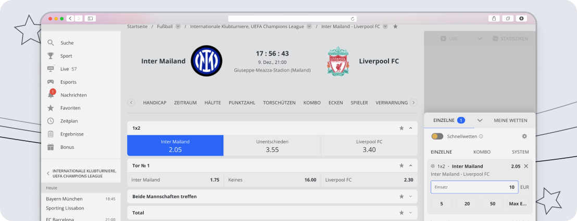This screenshot has width=577, height=221.
Task: Switch to the TORSCHÜTZEN tab
Action: tap(279, 103)
